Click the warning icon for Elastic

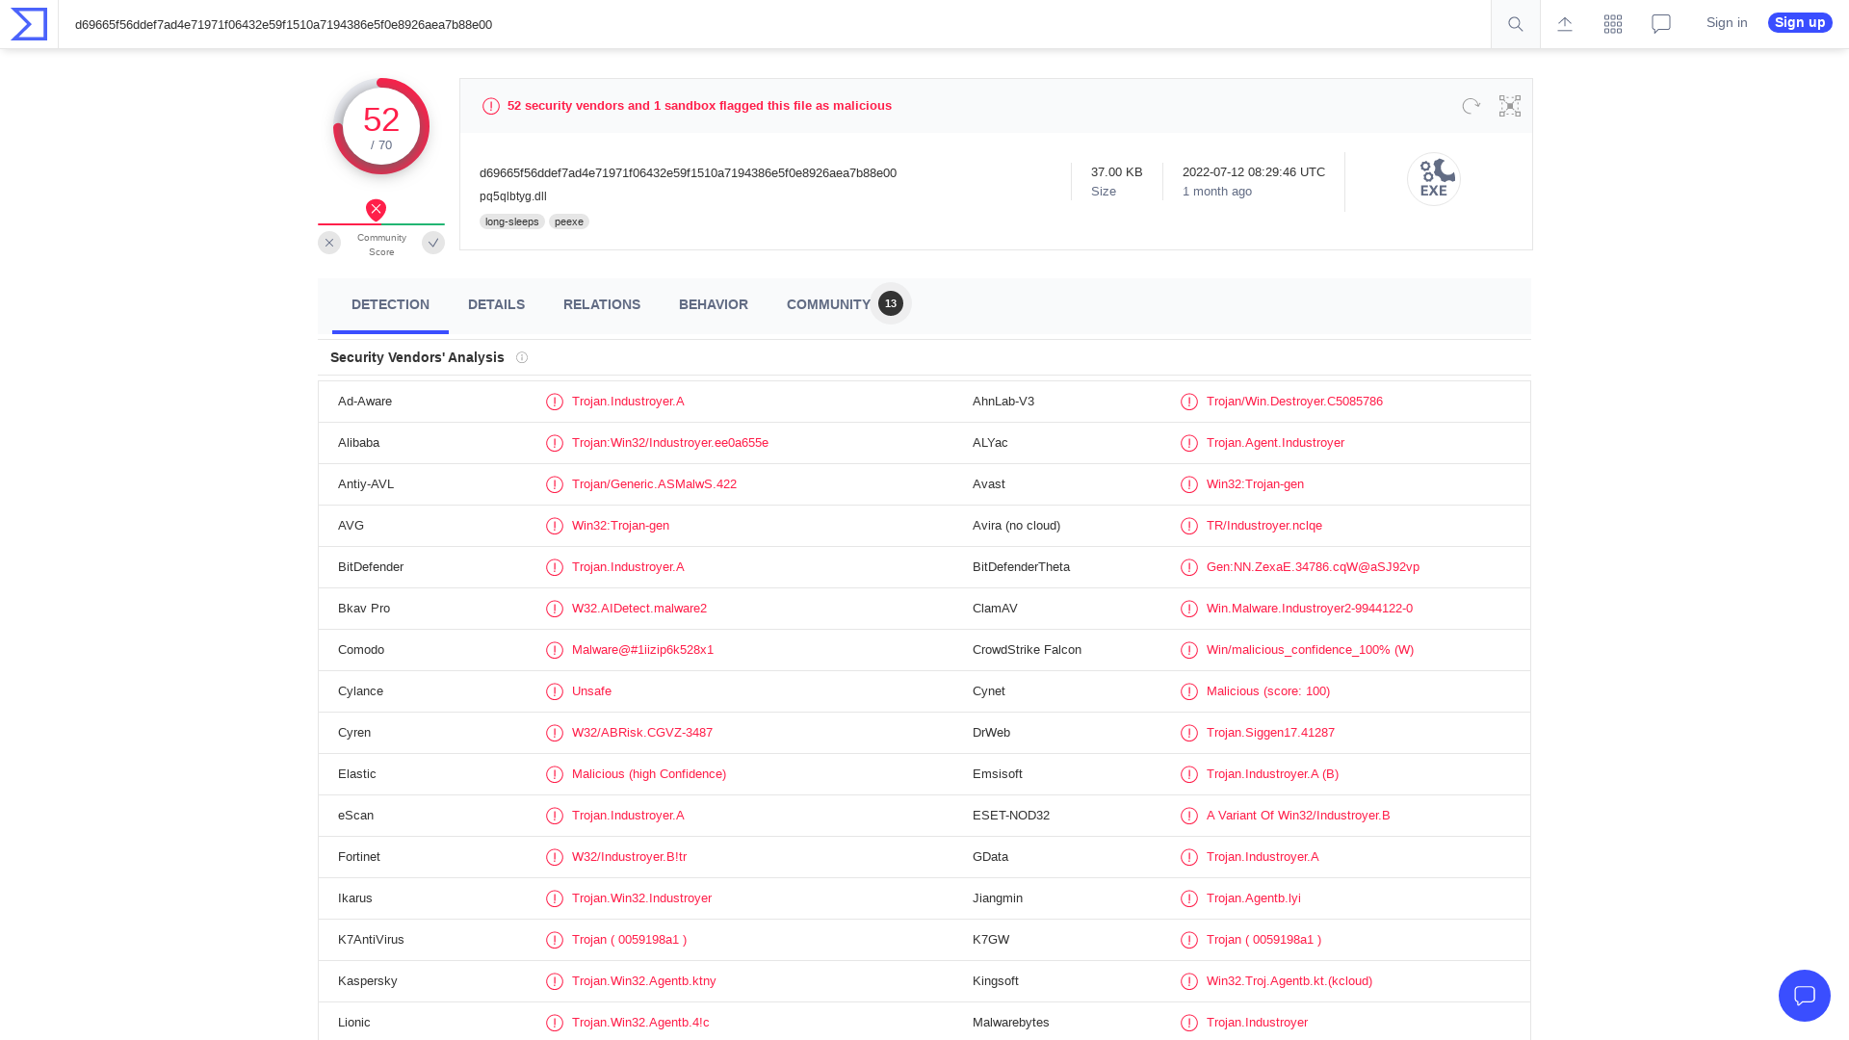(x=555, y=774)
